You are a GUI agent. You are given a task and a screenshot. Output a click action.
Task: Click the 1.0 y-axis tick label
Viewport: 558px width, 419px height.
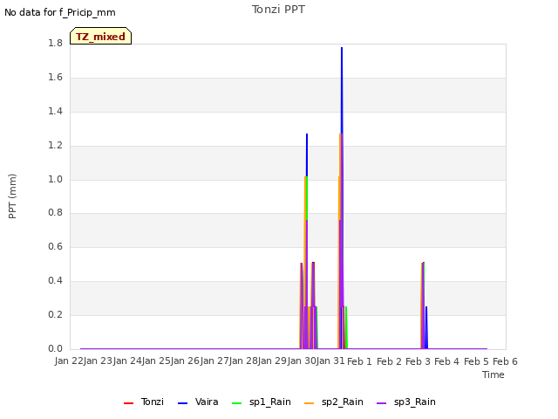point(55,179)
